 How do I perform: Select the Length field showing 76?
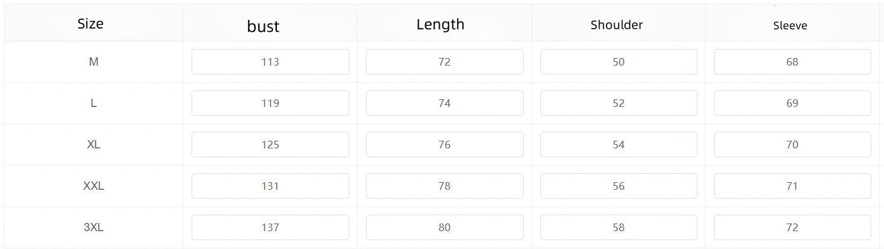[444, 145]
